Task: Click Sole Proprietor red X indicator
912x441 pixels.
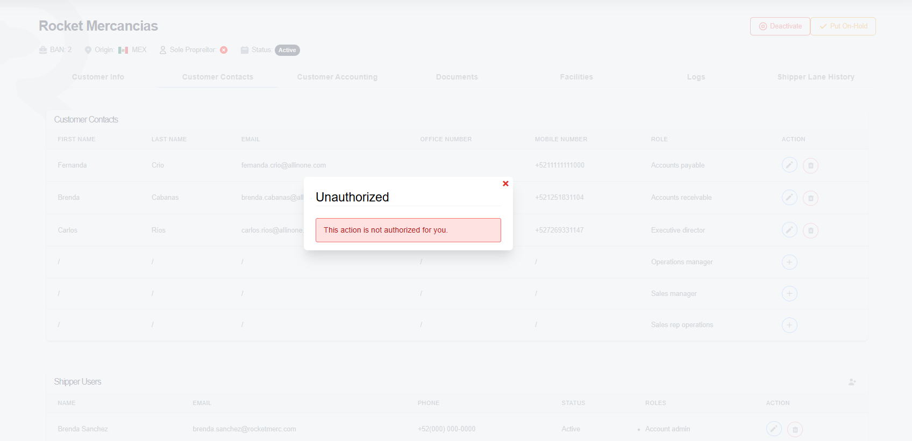Action: [224, 50]
